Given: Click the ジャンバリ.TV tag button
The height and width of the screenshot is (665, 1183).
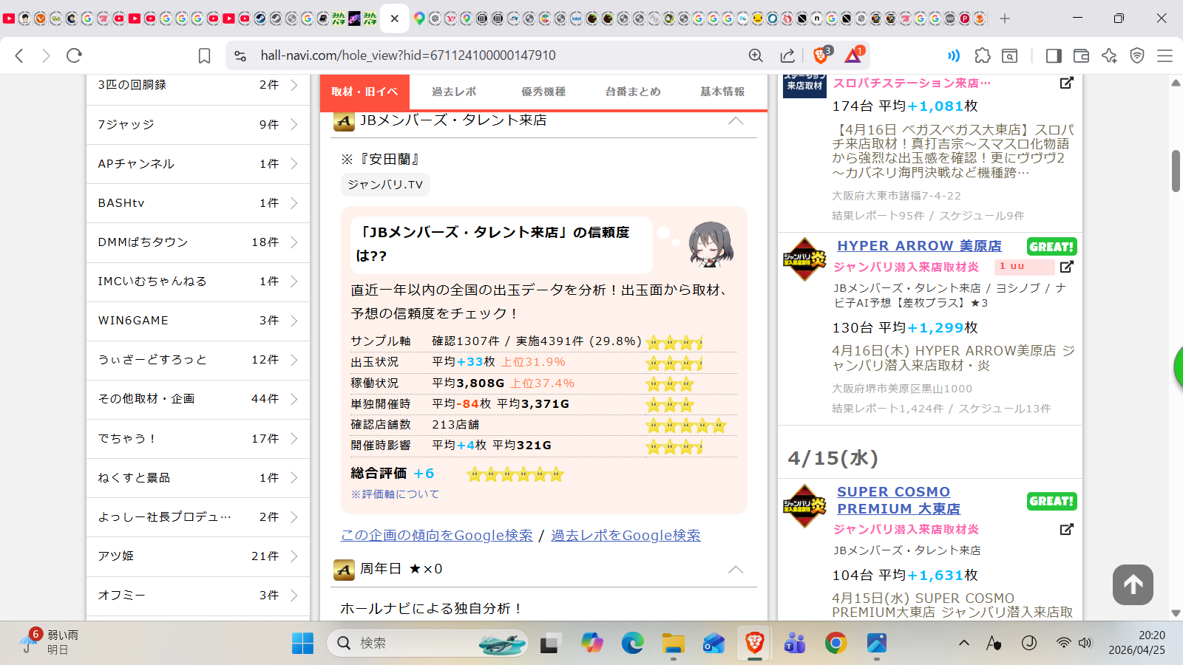Looking at the screenshot, I should click(x=385, y=185).
